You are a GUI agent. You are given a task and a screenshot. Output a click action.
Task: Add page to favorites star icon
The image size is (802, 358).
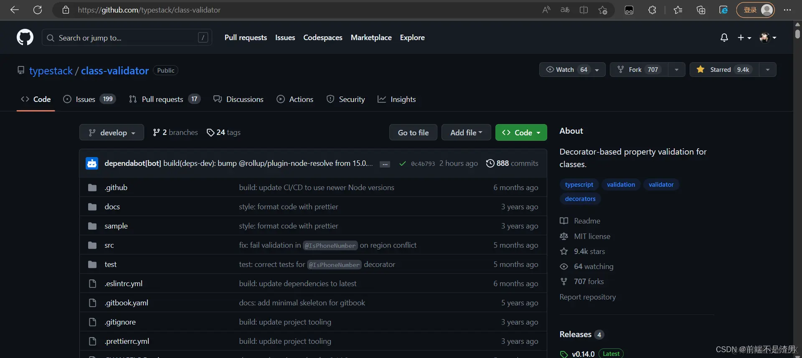click(602, 10)
